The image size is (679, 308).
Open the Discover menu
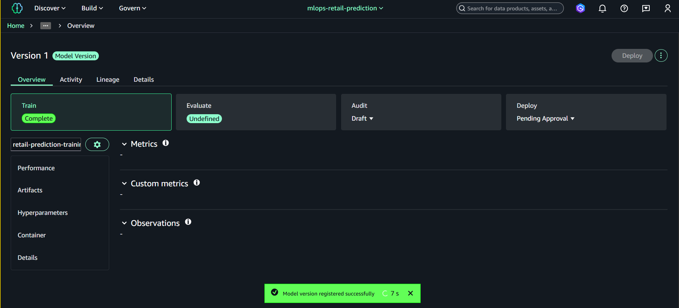[50, 8]
